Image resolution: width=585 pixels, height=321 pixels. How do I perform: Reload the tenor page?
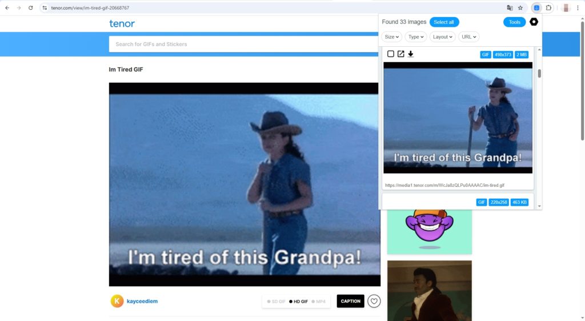point(31,8)
